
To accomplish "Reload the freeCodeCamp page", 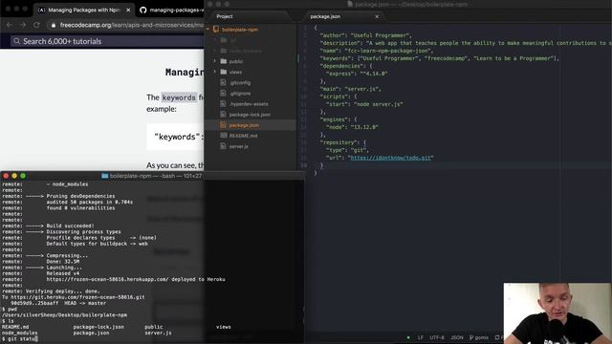I will tap(36, 25).
